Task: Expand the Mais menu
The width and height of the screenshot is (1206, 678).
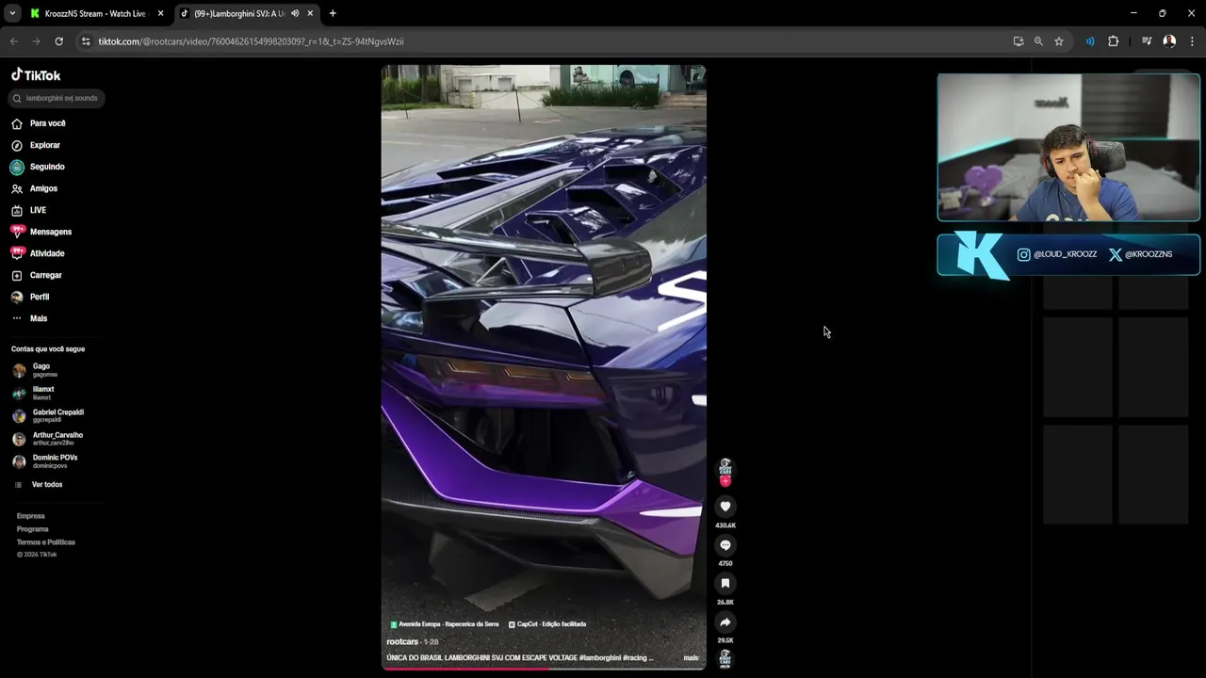Action: (x=29, y=318)
